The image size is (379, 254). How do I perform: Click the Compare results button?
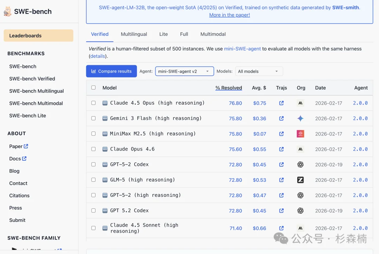tap(112, 71)
